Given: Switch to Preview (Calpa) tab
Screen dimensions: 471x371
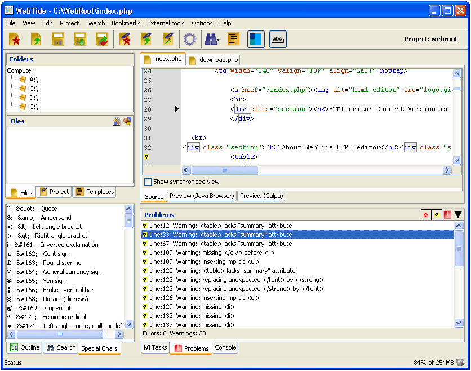Looking at the screenshot, I should pos(261,196).
